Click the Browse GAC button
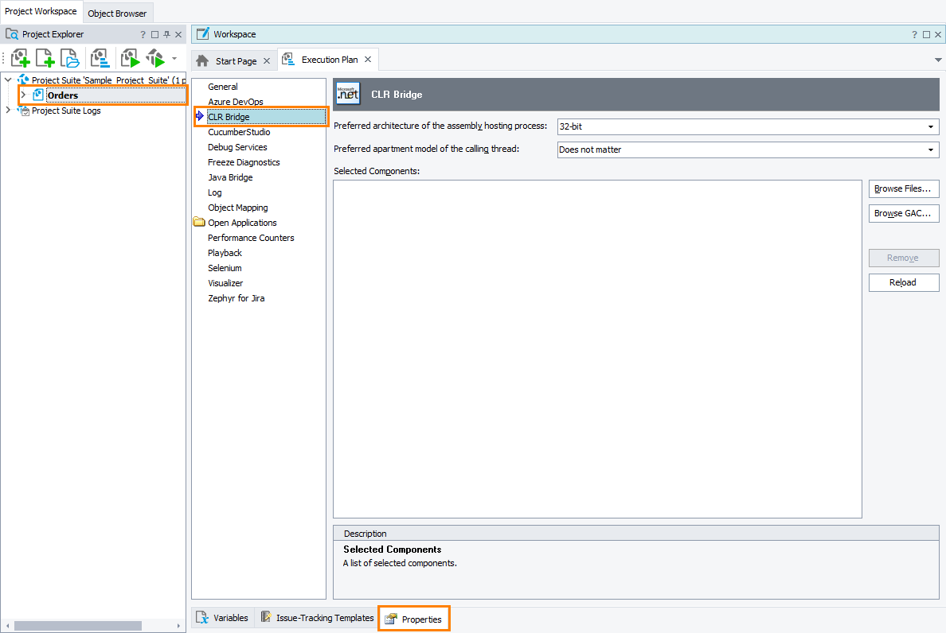946x633 pixels. [904, 214]
